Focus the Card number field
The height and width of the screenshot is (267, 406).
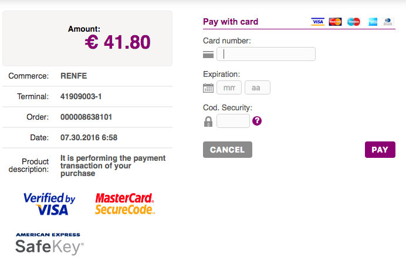point(266,54)
